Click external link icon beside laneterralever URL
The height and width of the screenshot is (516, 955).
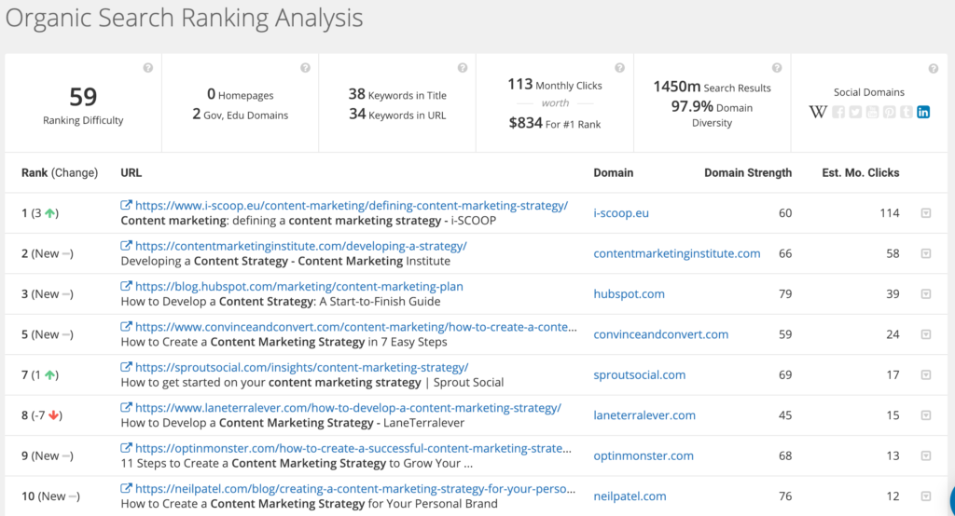(126, 408)
